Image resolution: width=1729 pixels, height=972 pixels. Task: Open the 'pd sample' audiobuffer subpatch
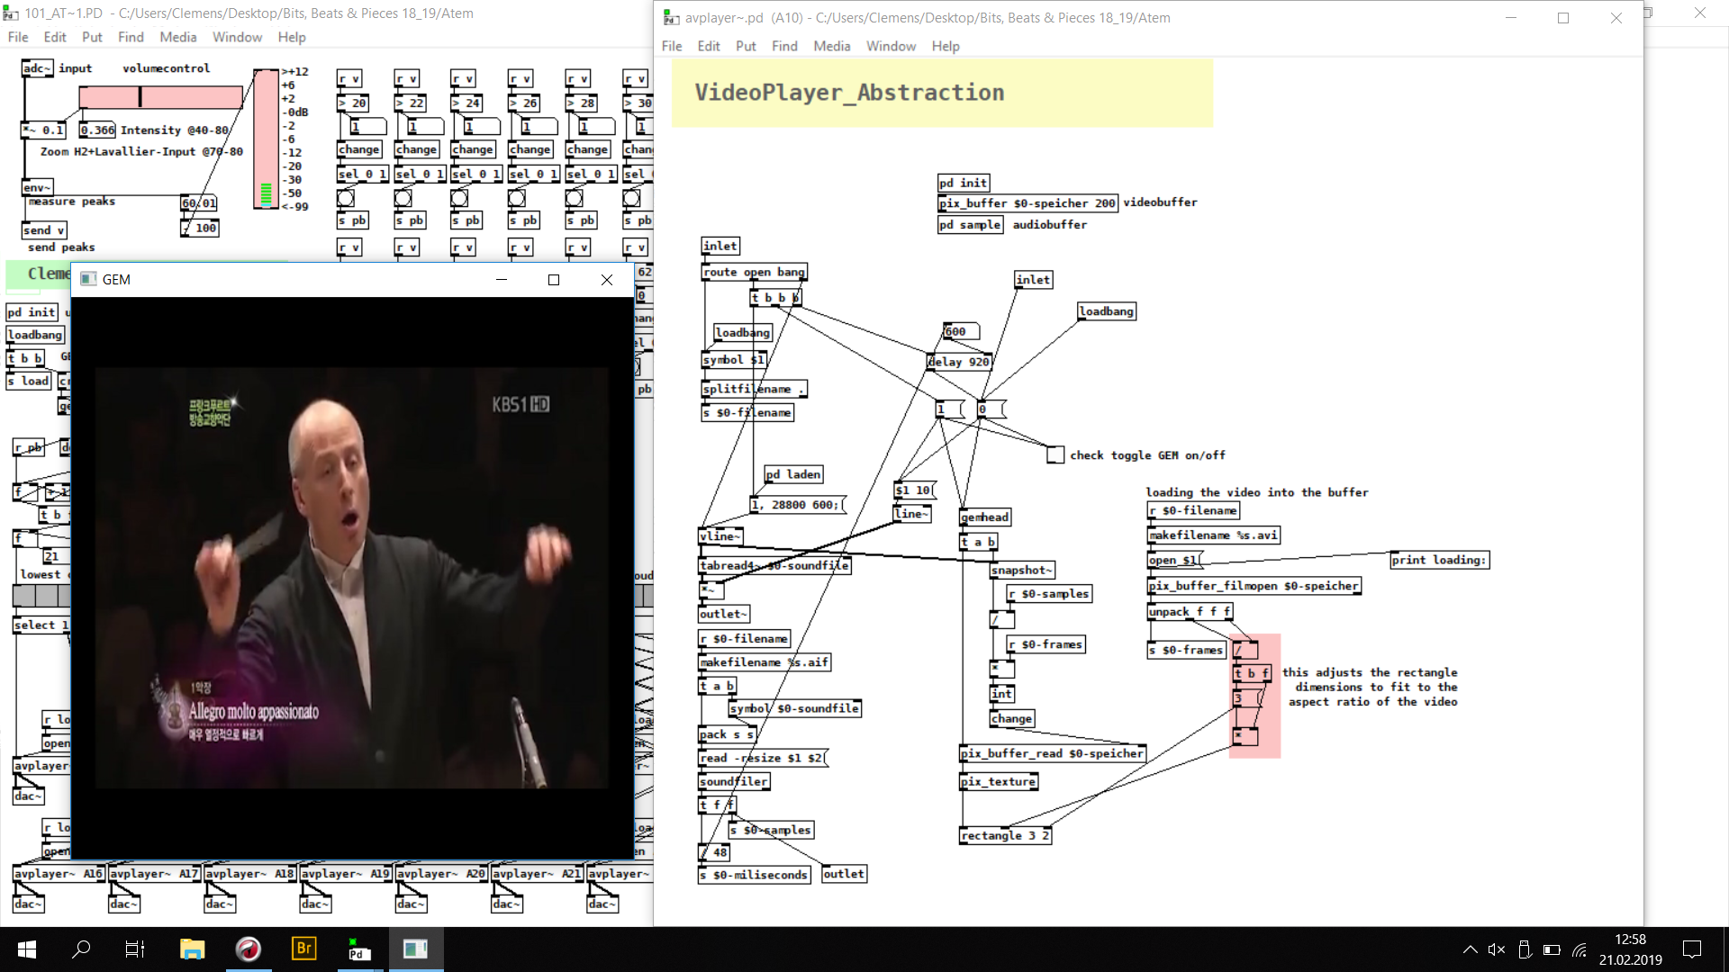click(970, 225)
